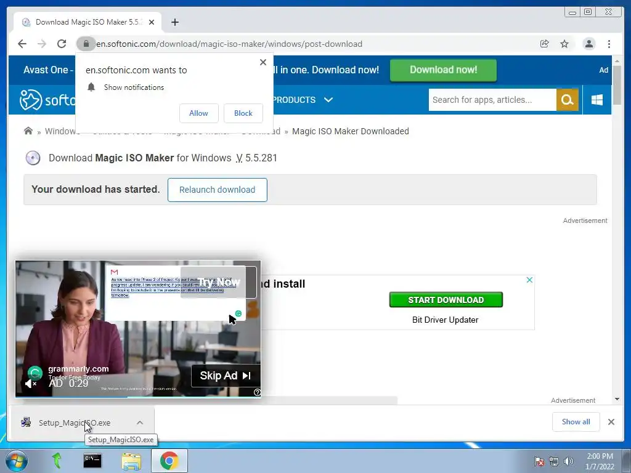
Task: Expand the PRODUCTS dropdown menu
Action: (x=302, y=100)
